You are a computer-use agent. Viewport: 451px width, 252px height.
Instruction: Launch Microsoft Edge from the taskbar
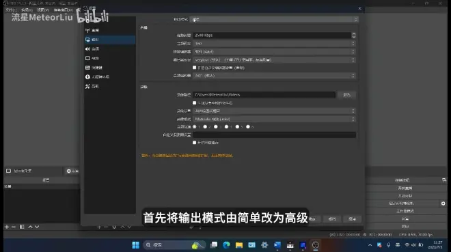(x=226, y=244)
